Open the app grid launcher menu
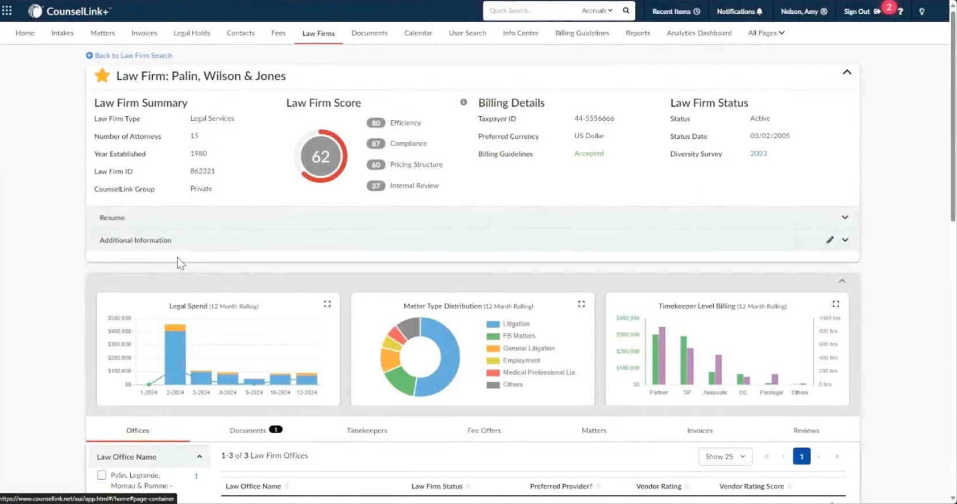The height and width of the screenshot is (504, 957). (7, 11)
